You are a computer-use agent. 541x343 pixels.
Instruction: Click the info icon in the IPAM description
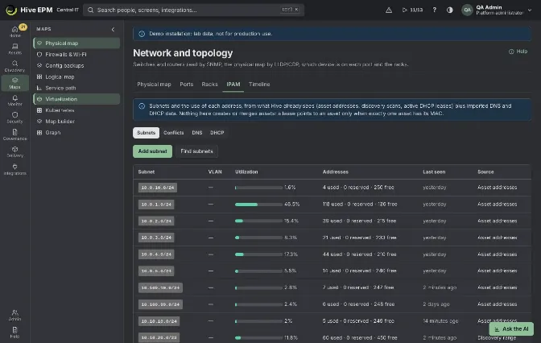(142, 106)
